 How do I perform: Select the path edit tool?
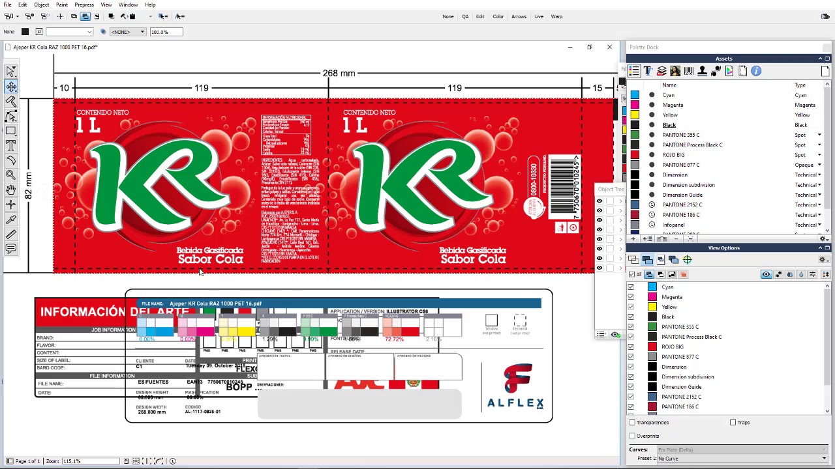click(11, 117)
